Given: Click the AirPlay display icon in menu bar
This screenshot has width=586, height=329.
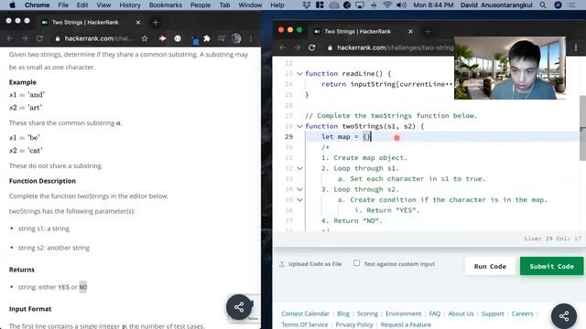Looking at the screenshot, I should point(360,5).
